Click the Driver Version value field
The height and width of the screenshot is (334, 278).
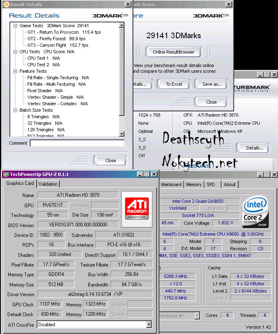(95, 294)
